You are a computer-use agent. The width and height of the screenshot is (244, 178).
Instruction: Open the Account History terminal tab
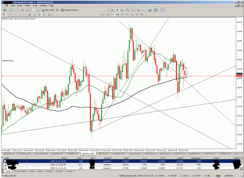click(20, 171)
